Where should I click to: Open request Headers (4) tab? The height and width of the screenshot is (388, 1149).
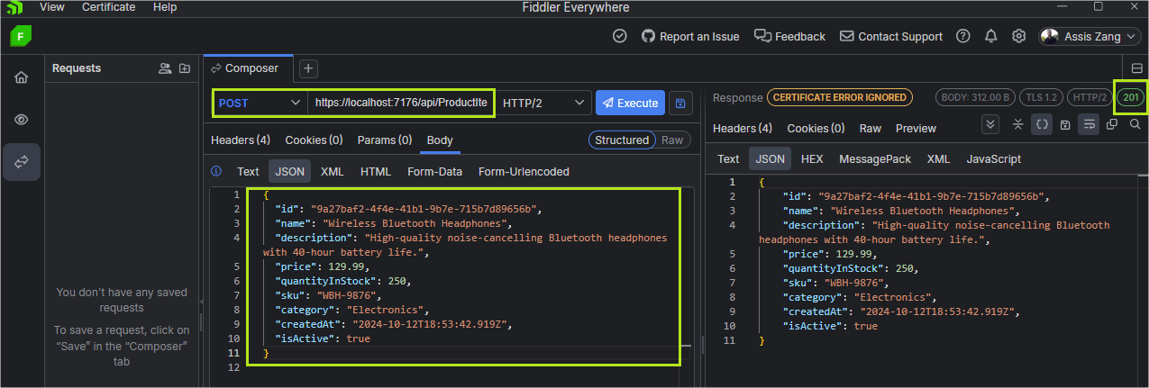coord(241,140)
